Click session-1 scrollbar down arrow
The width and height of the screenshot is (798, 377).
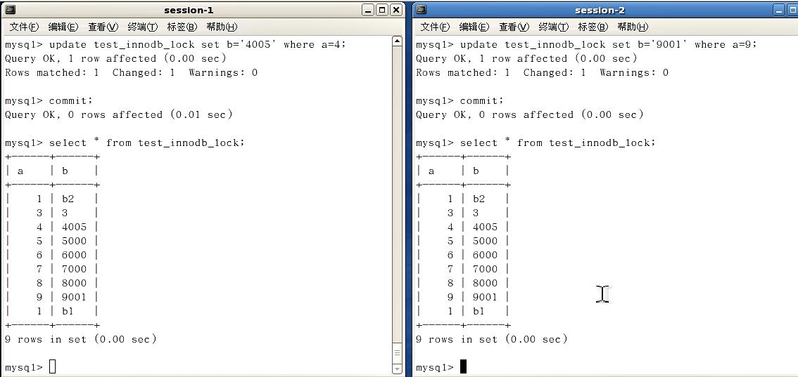(x=398, y=369)
